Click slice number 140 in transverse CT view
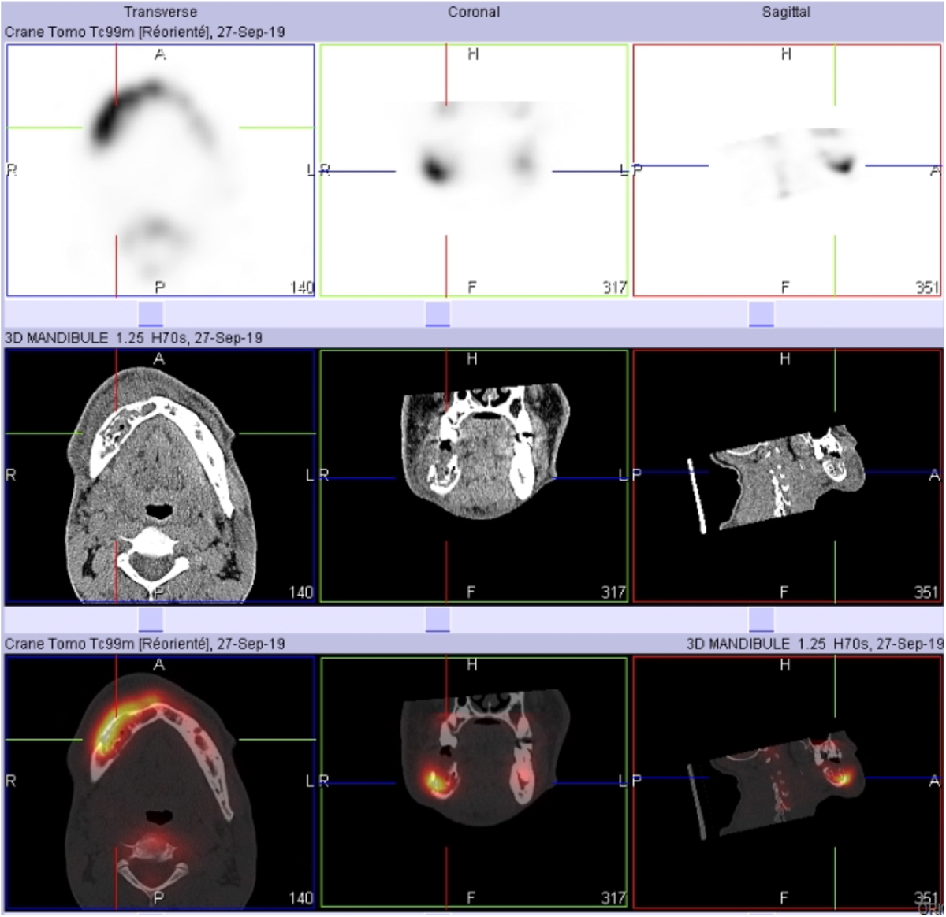 [x=301, y=592]
